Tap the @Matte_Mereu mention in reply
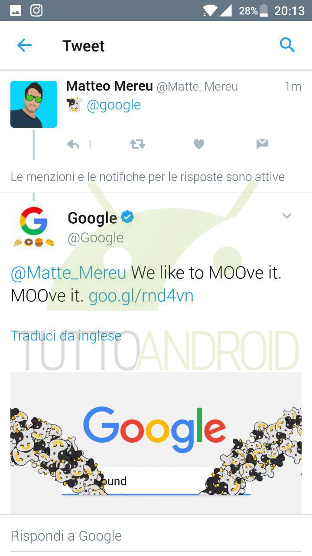This screenshot has width=312, height=556. tap(68, 273)
